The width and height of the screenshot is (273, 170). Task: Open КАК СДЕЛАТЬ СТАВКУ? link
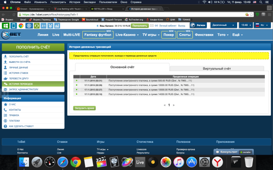(x=33, y=126)
